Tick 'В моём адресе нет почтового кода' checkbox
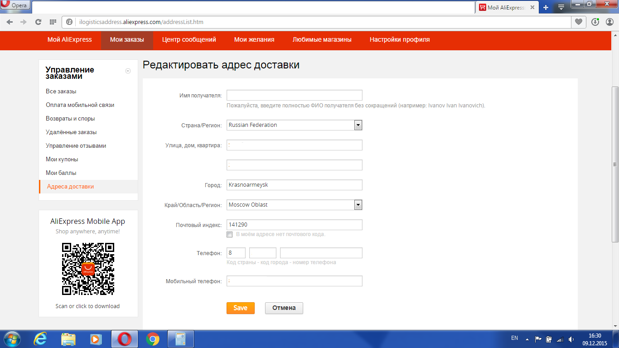This screenshot has width=619, height=348. click(x=230, y=234)
